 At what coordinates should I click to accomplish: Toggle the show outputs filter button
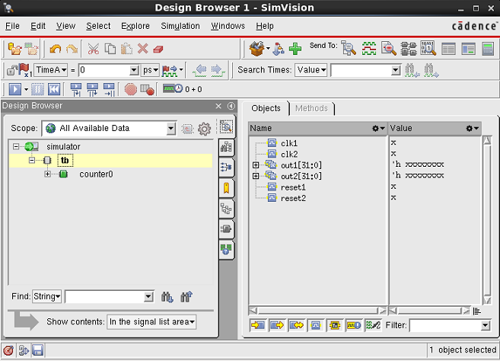(276, 325)
